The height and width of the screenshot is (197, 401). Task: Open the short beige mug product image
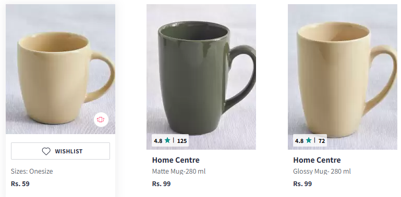click(60, 69)
